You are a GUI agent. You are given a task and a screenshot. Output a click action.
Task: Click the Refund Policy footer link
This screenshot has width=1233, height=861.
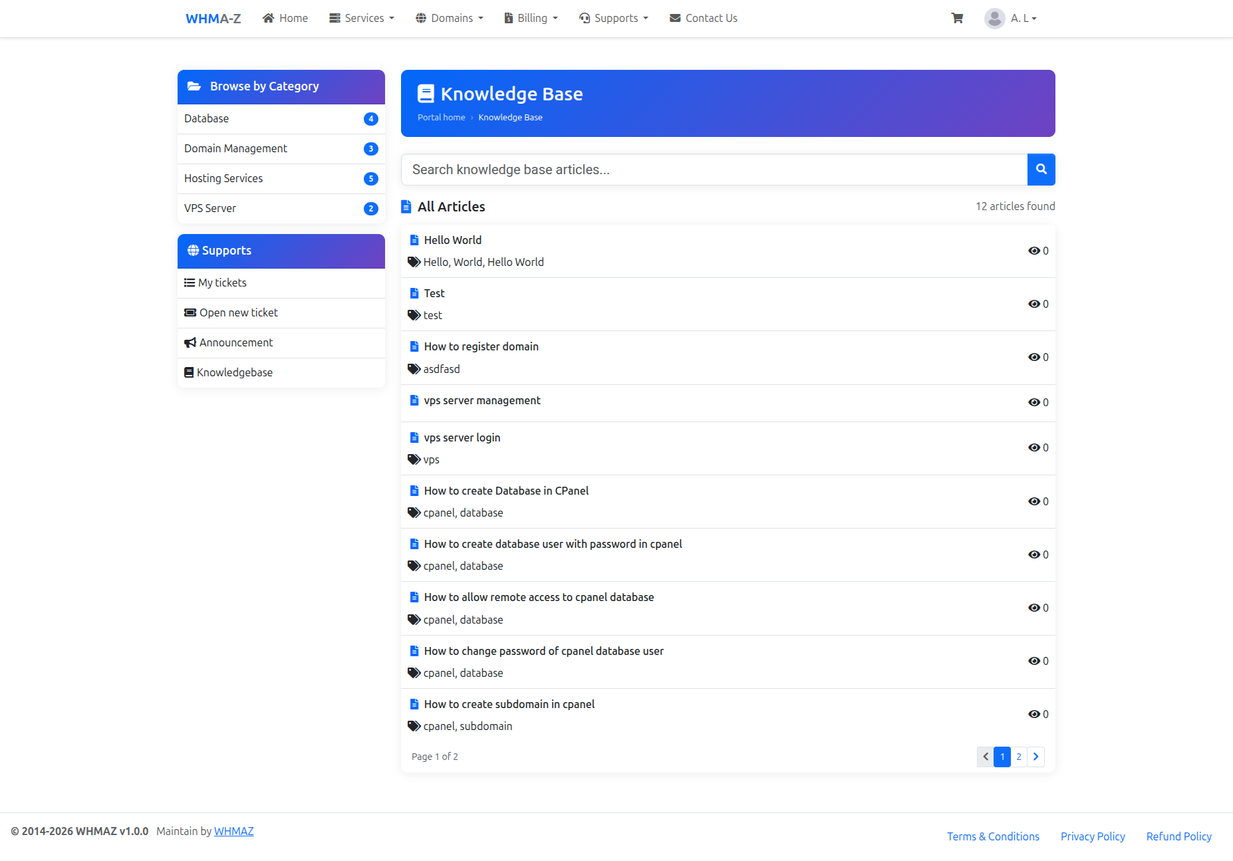[1178, 836]
